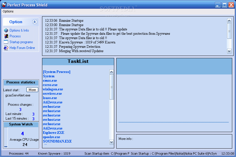The image size is (236, 157).
Task: Close the Perfect Process Shield window
Action: 231,5
